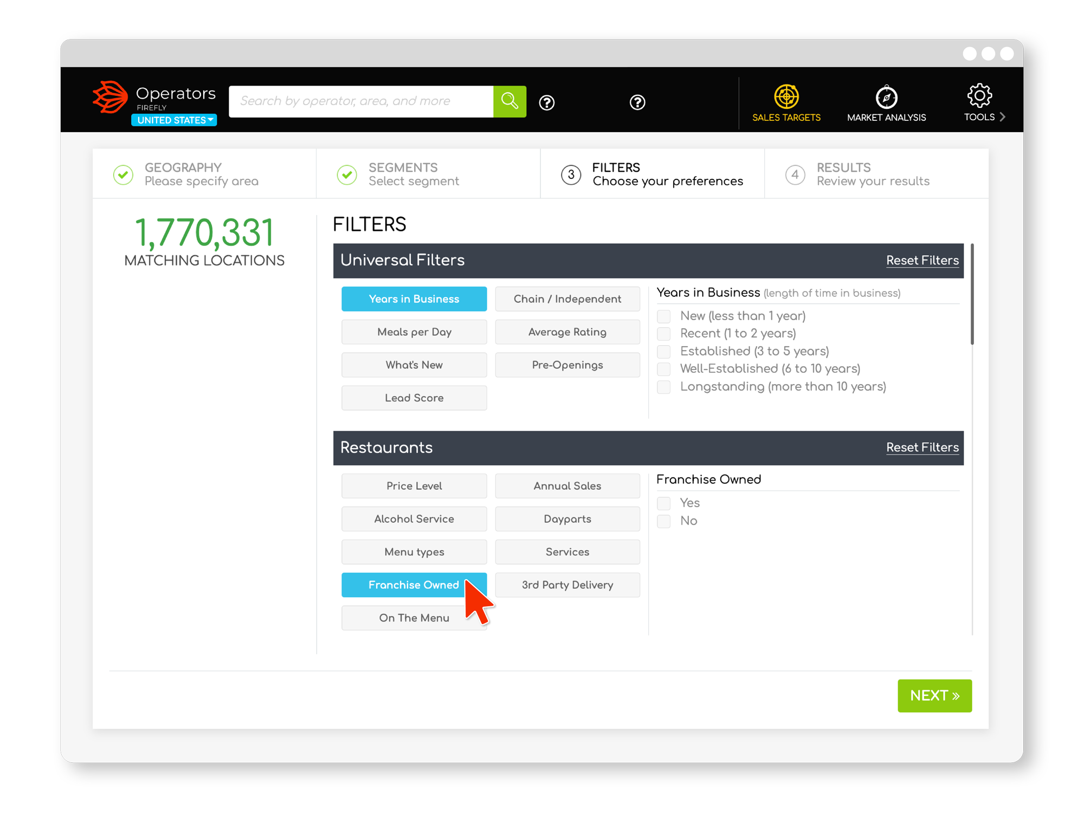Open the United States country dropdown
This screenshot has width=1084, height=816.
pos(173,120)
